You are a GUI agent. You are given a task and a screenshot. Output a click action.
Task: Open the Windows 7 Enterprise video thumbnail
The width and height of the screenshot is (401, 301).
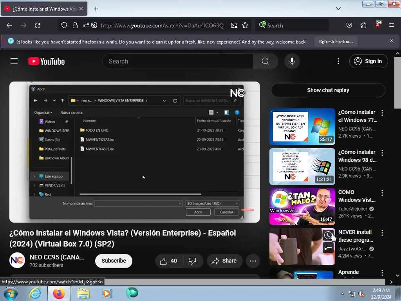302,127
